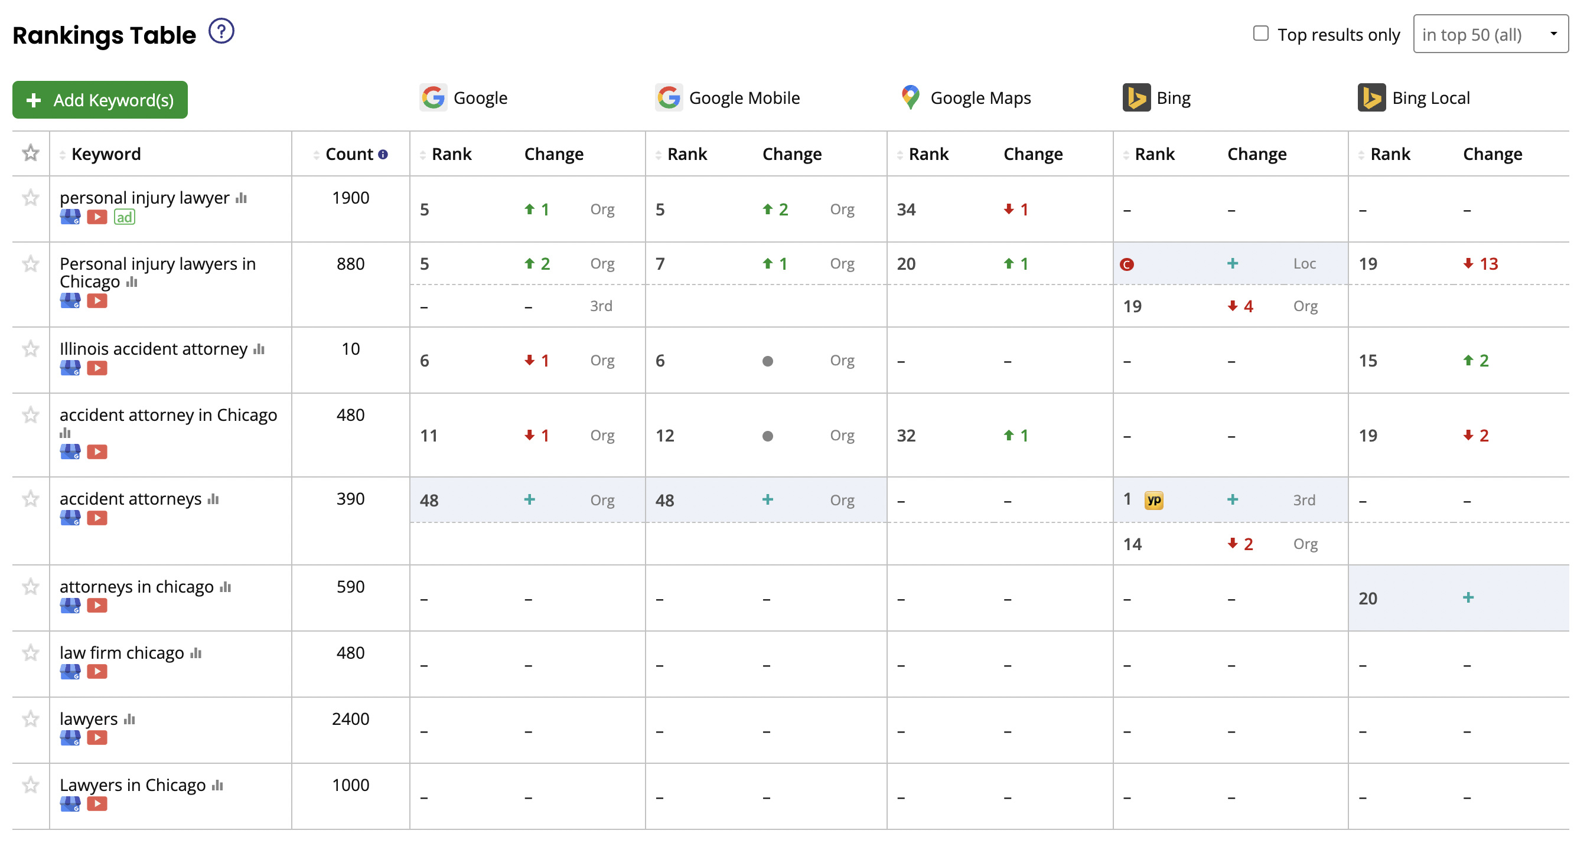Click the Google Business store icon under lawyers
This screenshot has width=1587, height=850.
(x=70, y=737)
